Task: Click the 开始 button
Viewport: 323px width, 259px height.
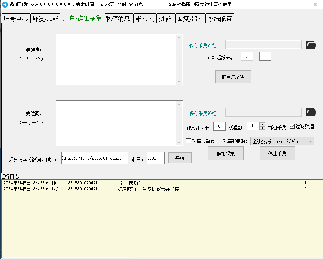Action: (180, 158)
